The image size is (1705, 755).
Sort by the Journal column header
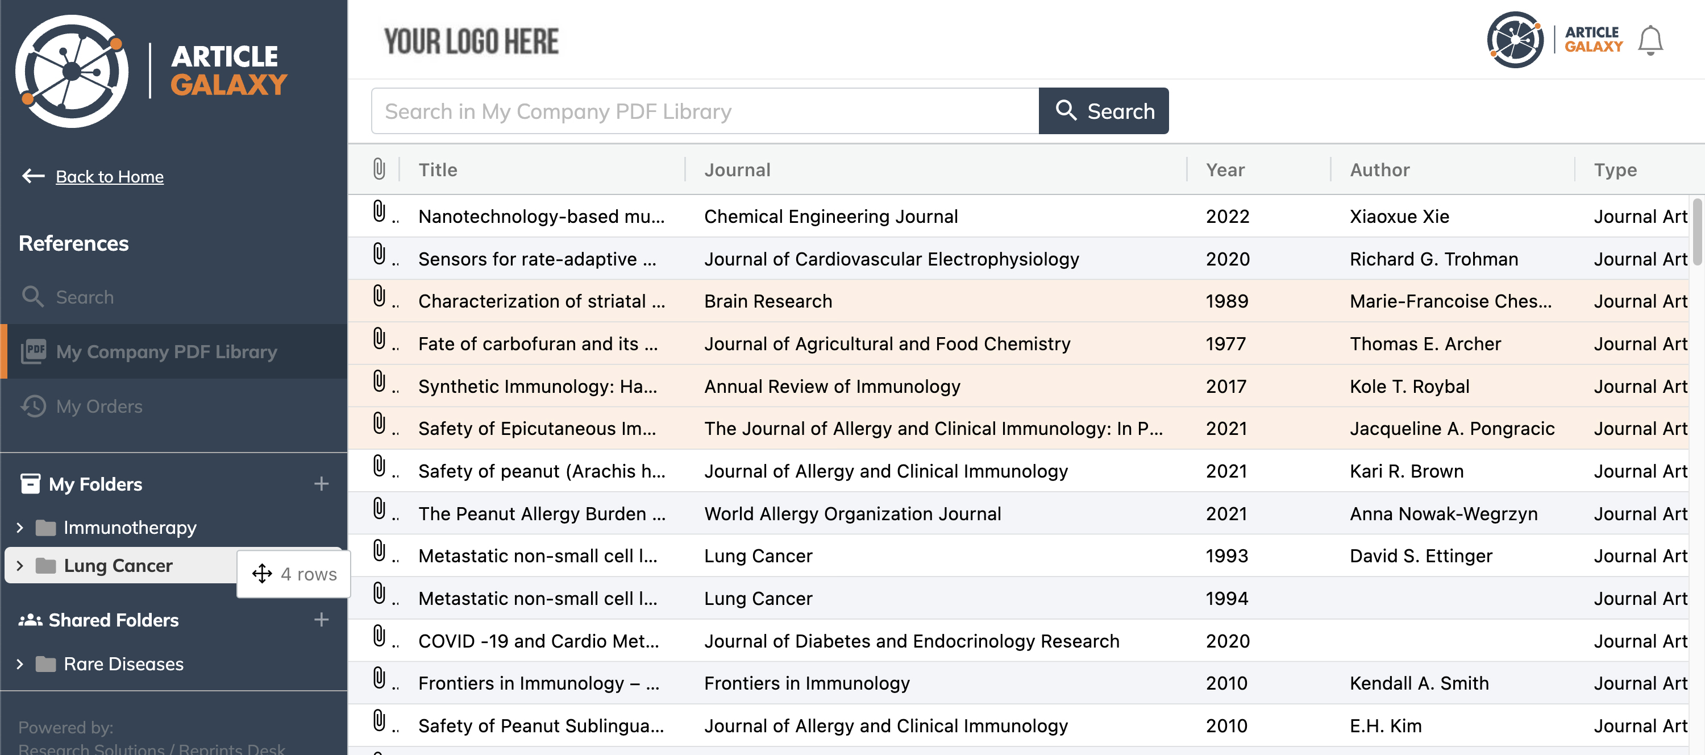(737, 170)
